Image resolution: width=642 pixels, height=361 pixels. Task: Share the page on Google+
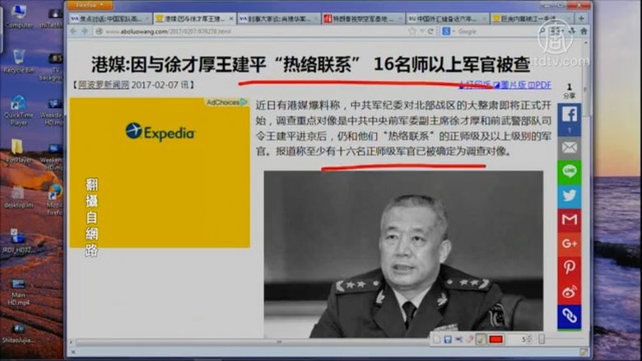[569, 244]
